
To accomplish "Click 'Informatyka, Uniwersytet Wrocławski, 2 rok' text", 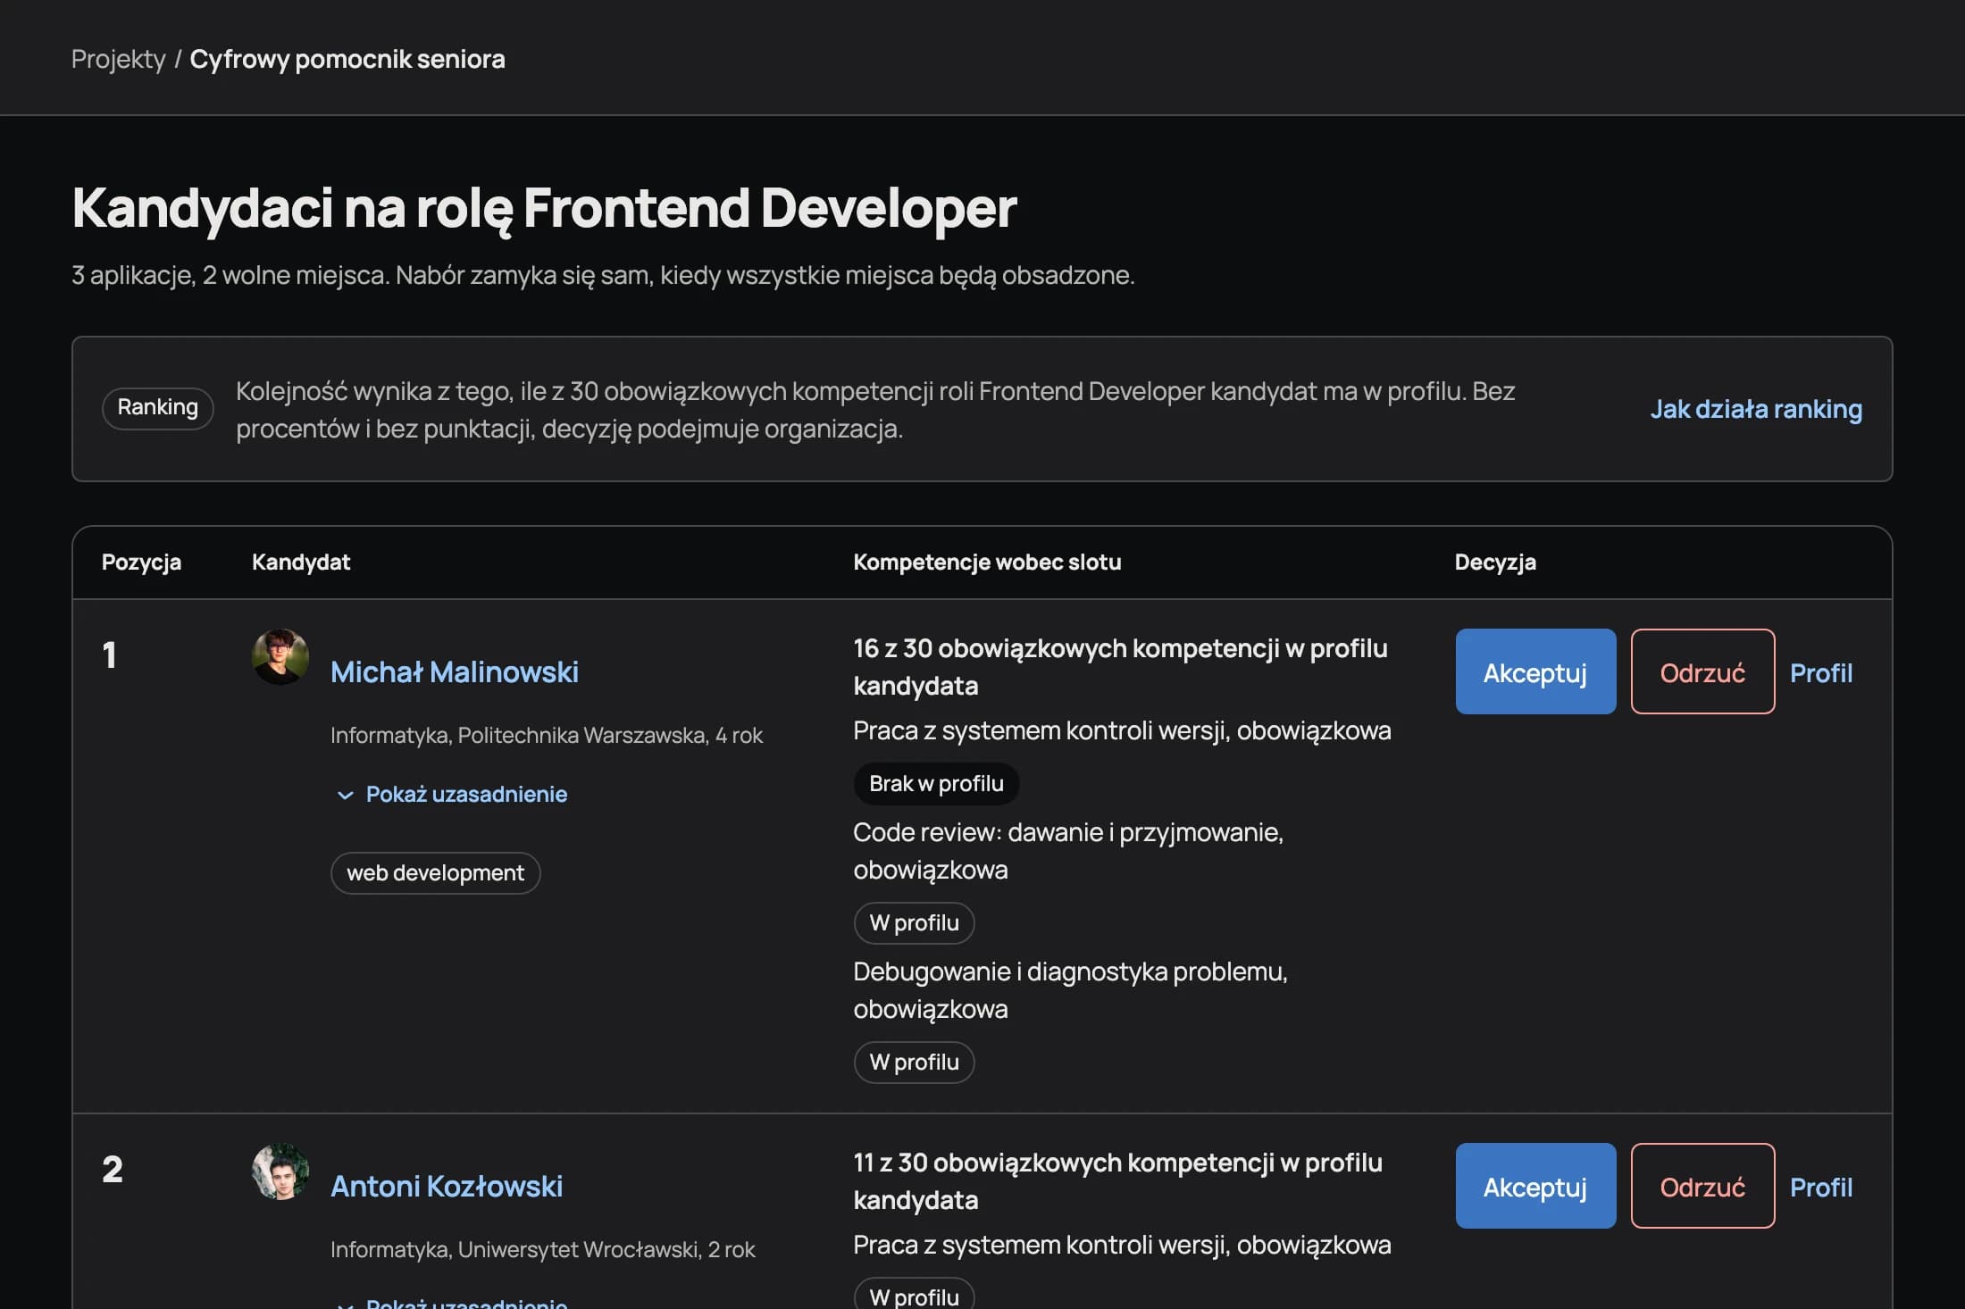I will coord(543,1249).
